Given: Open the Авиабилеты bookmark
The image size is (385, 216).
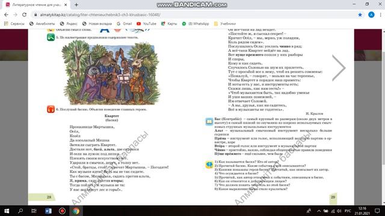Looking at the screenshot, I should pos(42,24).
